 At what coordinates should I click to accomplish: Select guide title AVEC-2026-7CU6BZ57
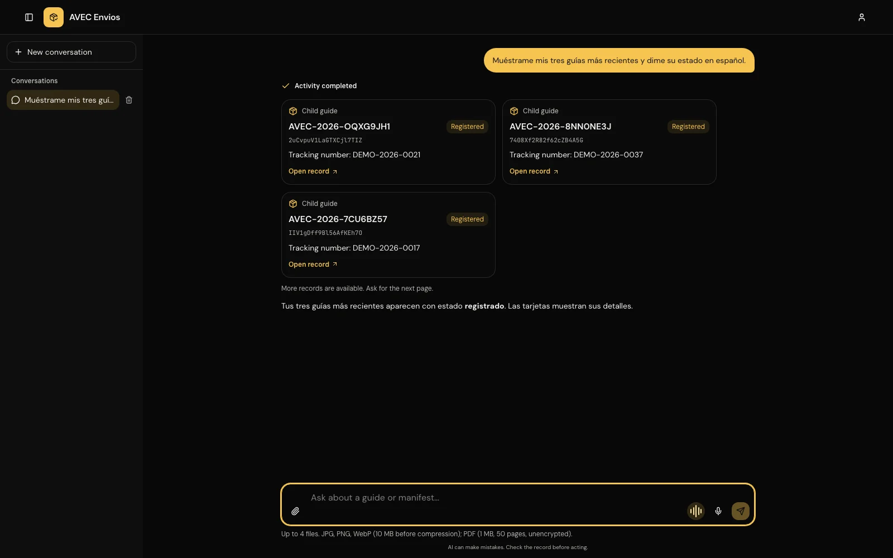pos(338,219)
